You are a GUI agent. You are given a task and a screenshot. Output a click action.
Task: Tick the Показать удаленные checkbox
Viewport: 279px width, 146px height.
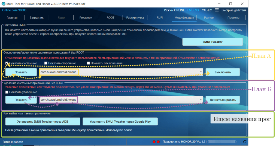click(7, 92)
